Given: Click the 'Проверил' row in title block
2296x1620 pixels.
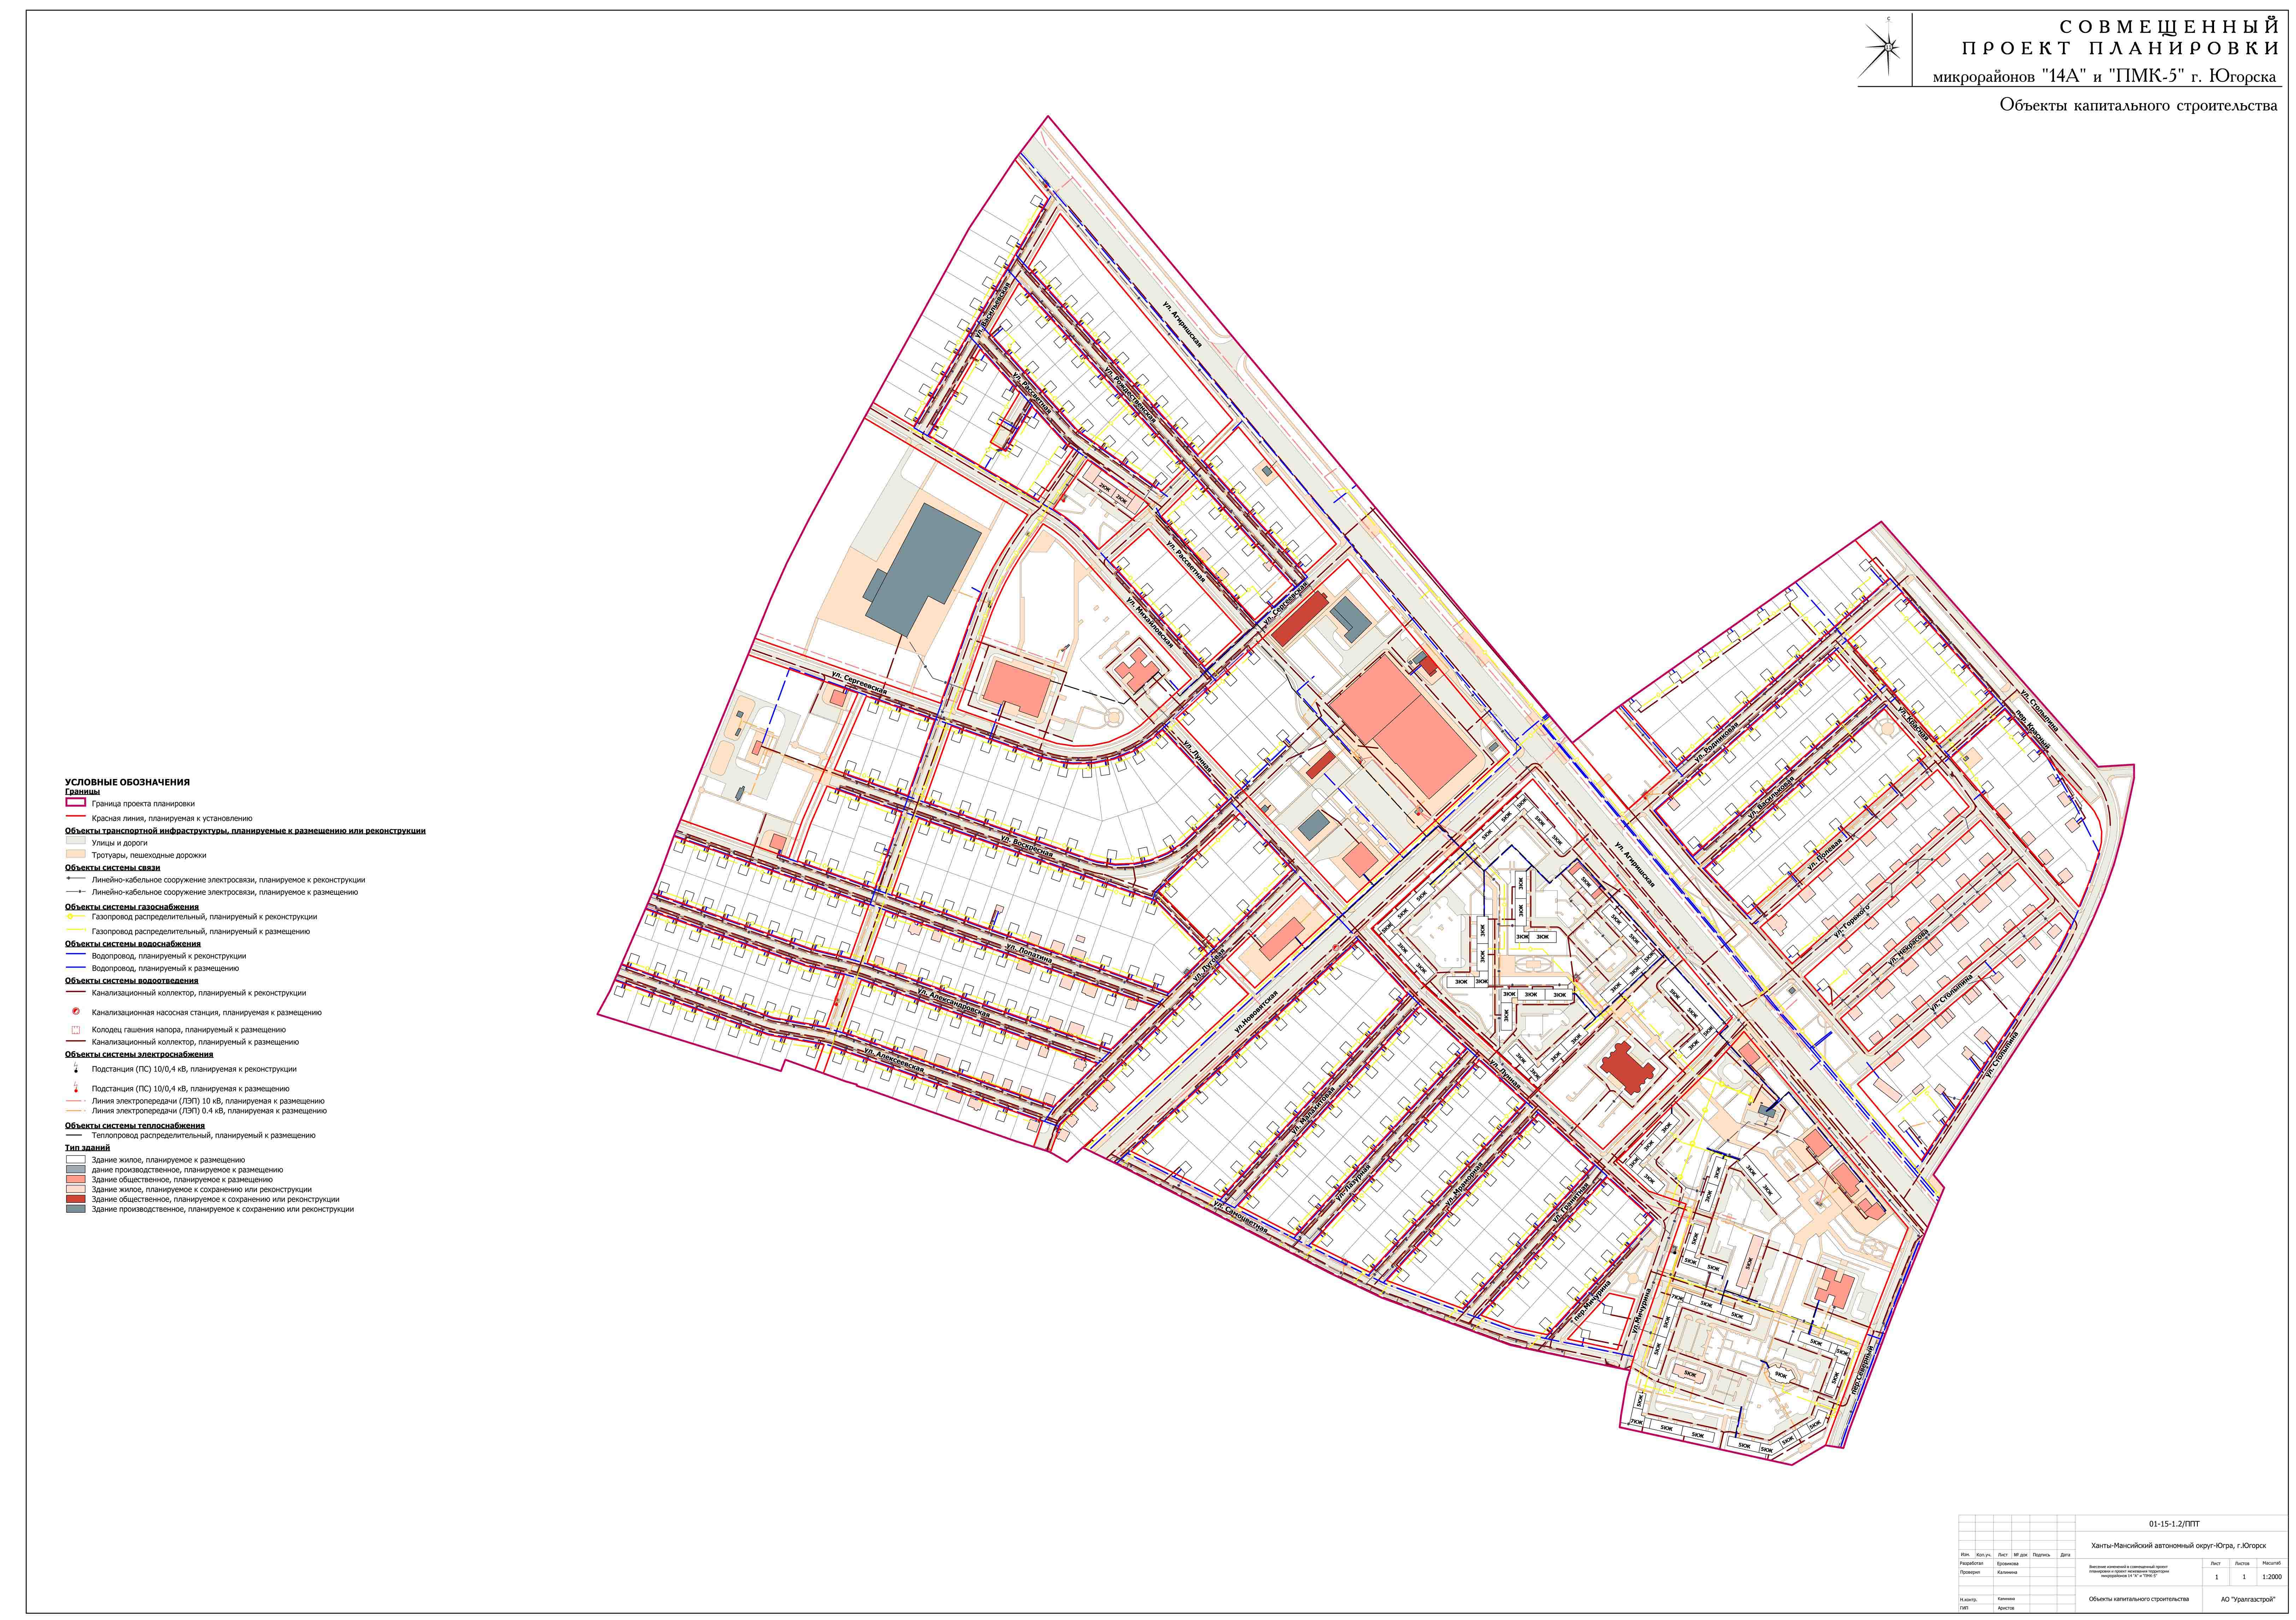Looking at the screenshot, I should coord(2017,1572).
